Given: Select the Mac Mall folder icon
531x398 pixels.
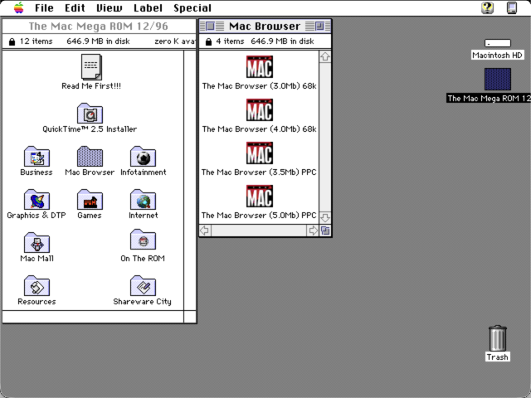Looking at the screenshot, I should 37,242.
